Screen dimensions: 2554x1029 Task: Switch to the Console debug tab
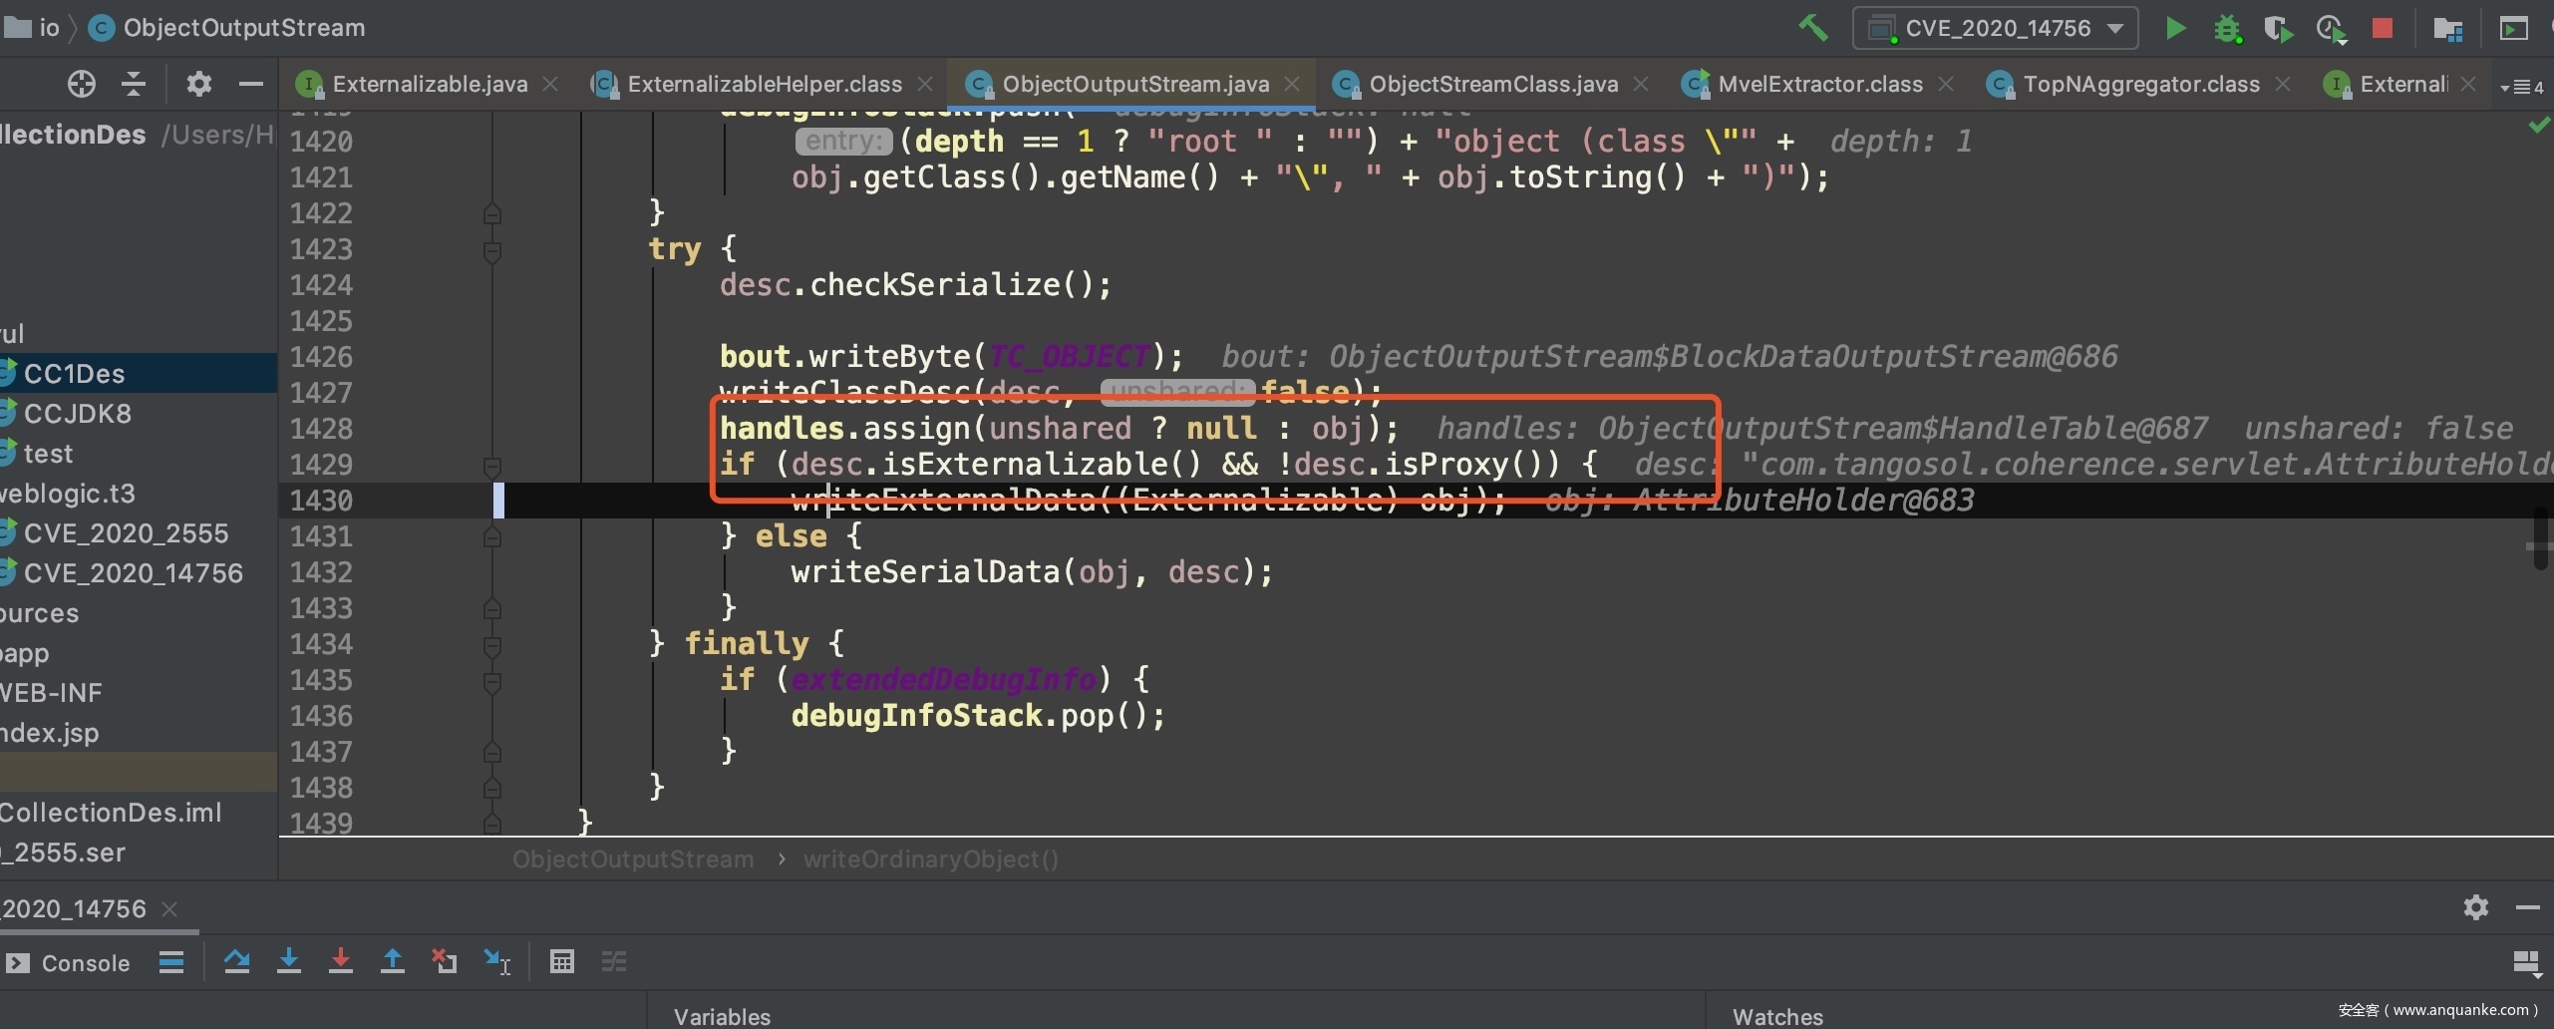[x=70, y=963]
